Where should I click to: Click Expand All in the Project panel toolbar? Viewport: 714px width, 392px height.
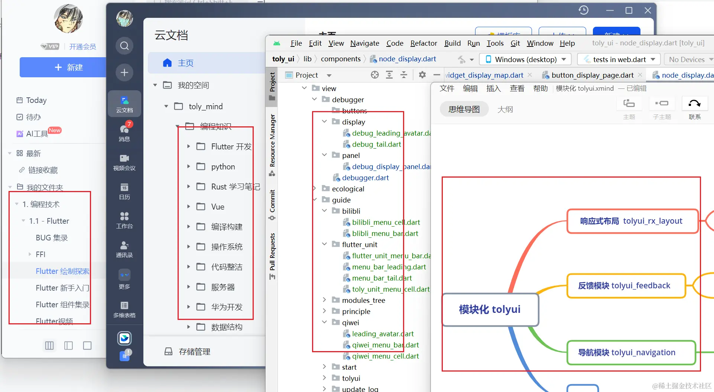point(389,75)
